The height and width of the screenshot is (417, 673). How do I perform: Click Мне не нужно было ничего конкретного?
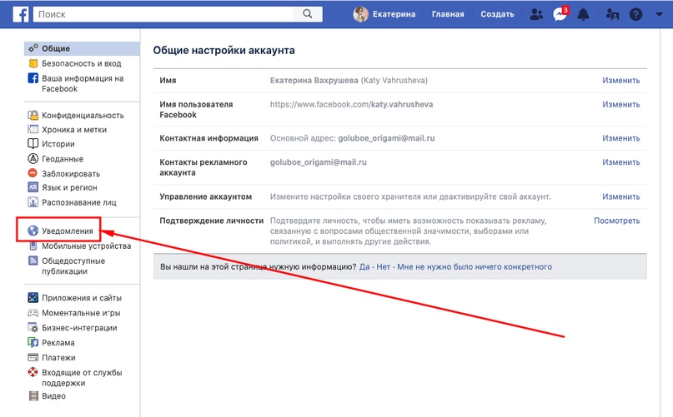pos(475,266)
